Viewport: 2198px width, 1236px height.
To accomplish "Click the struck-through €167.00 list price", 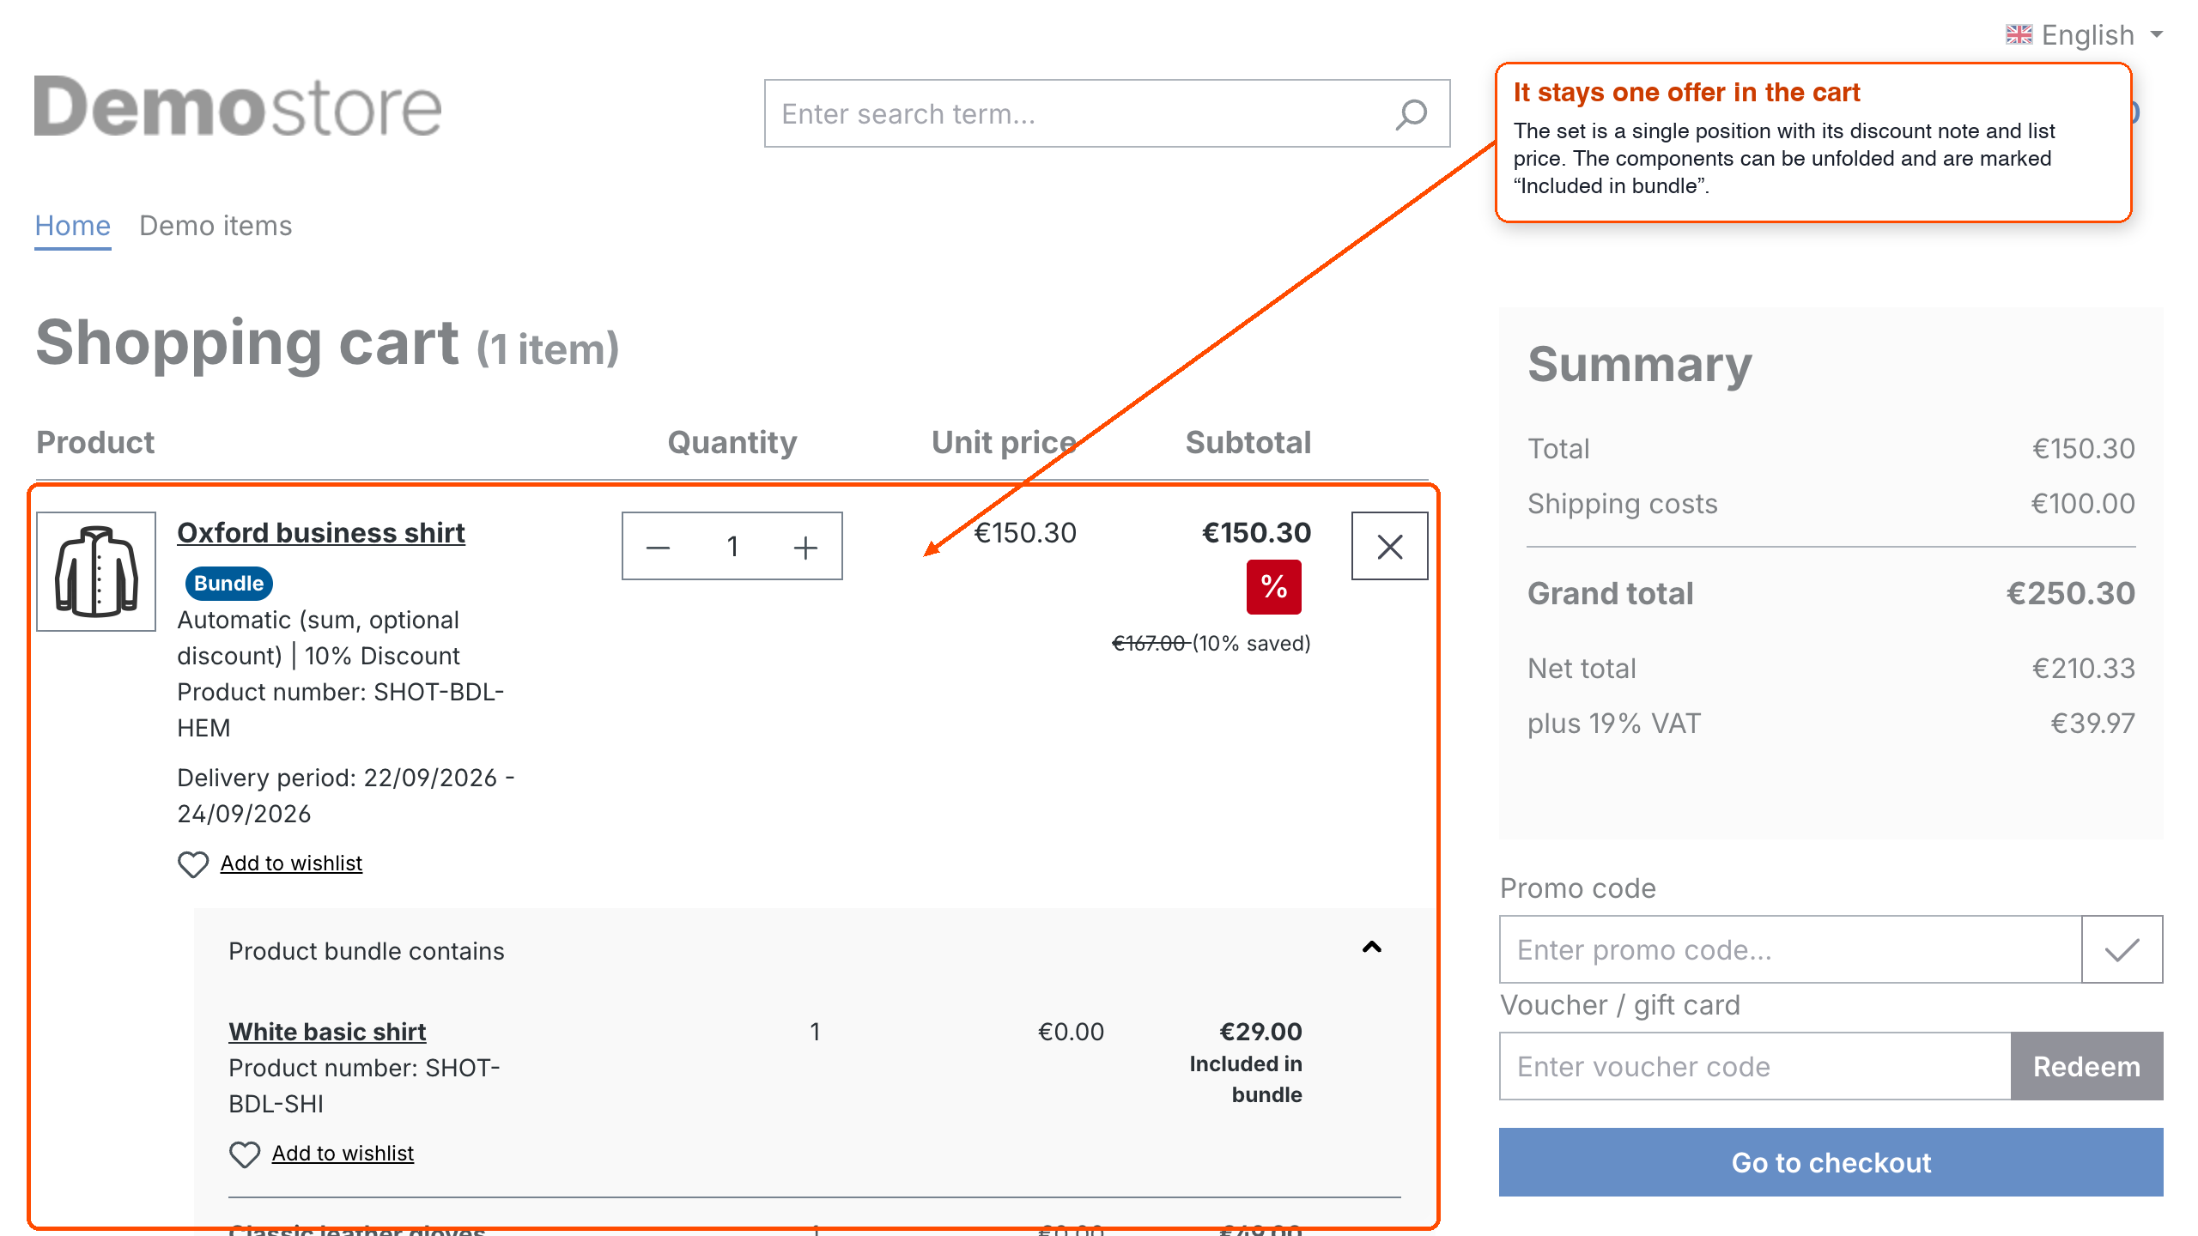I will [1149, 644].
